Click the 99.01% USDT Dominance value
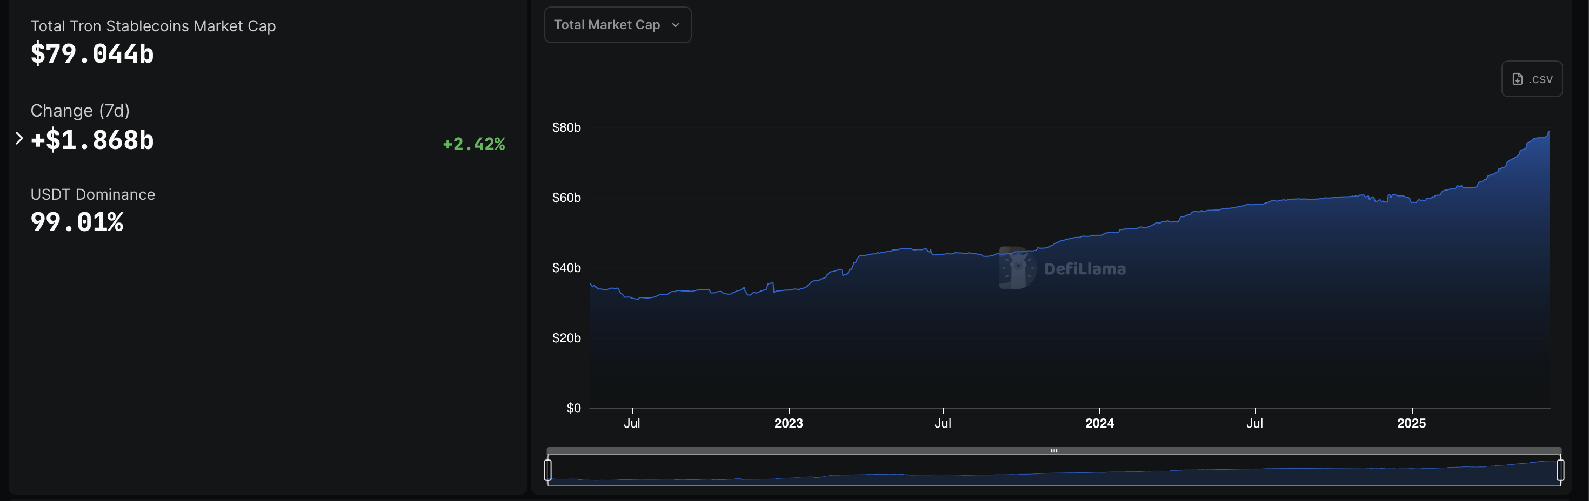The width and height of the screenshot is (1589, 501). click(x=77, y=222)
